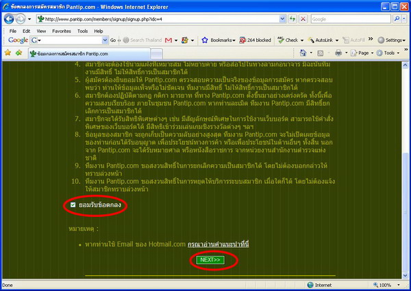The image size is (411, 291).
Task: Click the Google search box in IE
Action: pos(351,19)
